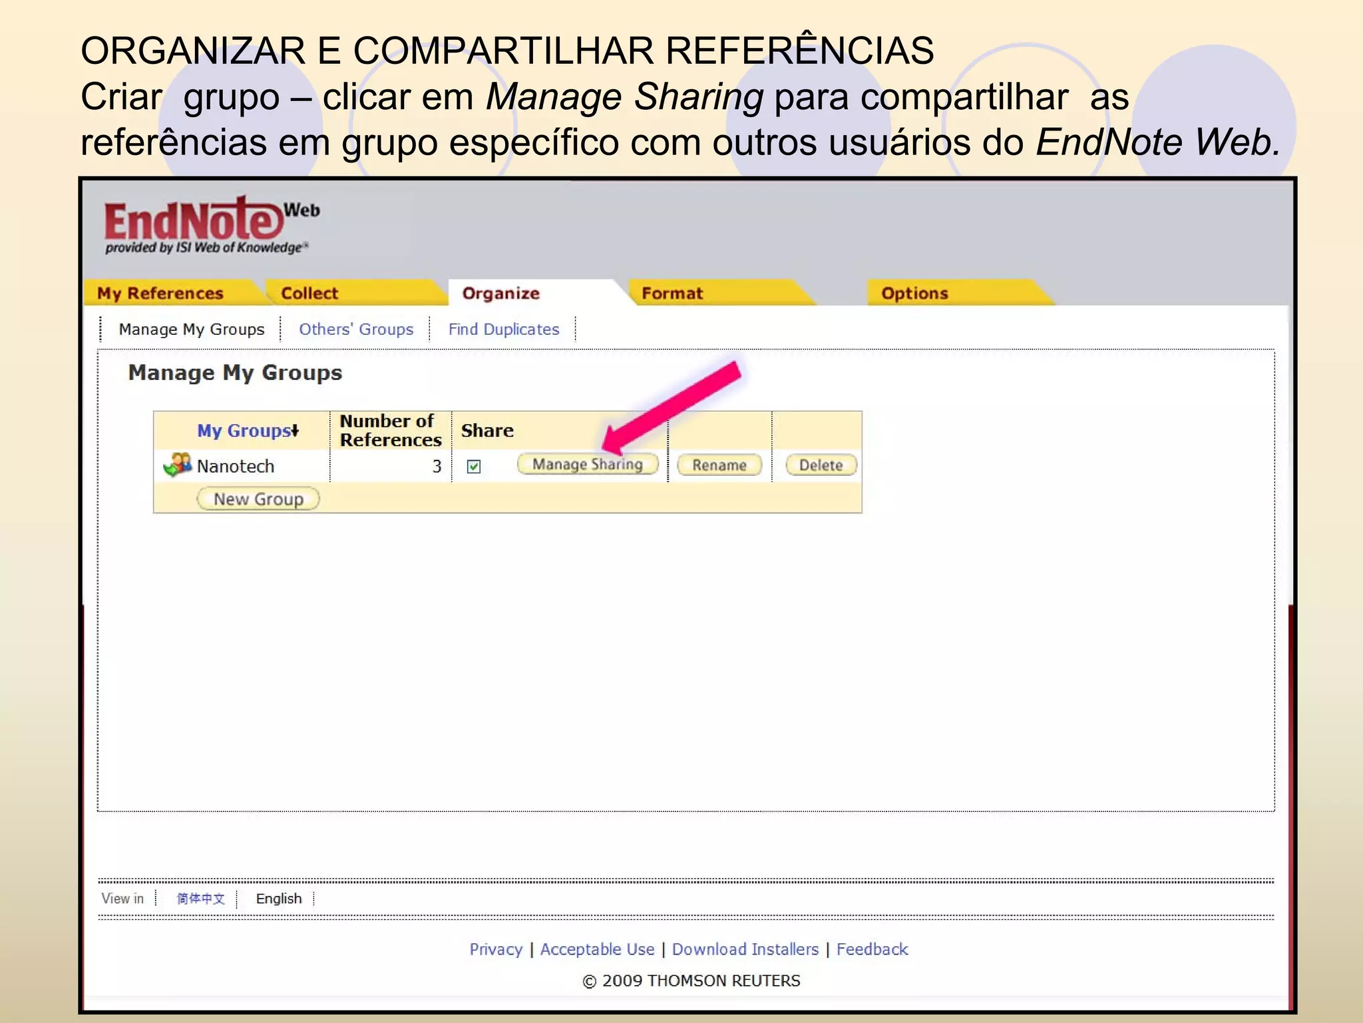This screenshot has width=1363, height=1023.
Task: Uncheck the Share checkbox for Nanotech
Action: (x=474, y=466)
